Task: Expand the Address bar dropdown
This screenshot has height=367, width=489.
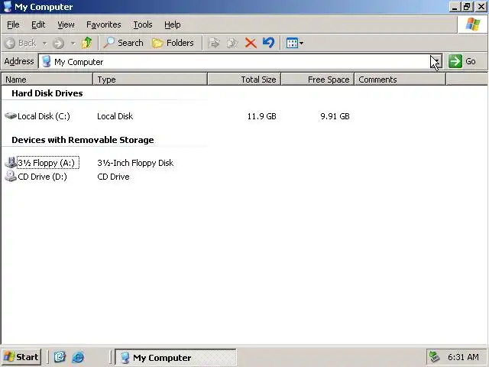Action: click(x=437, y=61)
